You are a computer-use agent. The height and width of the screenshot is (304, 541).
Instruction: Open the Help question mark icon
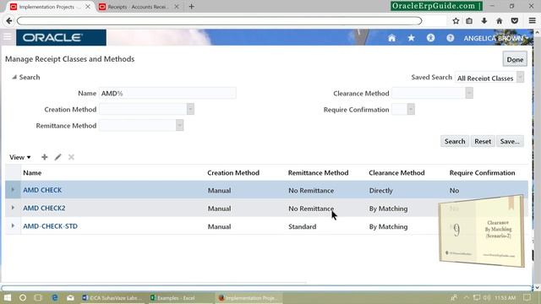click(x=451, y=38)
